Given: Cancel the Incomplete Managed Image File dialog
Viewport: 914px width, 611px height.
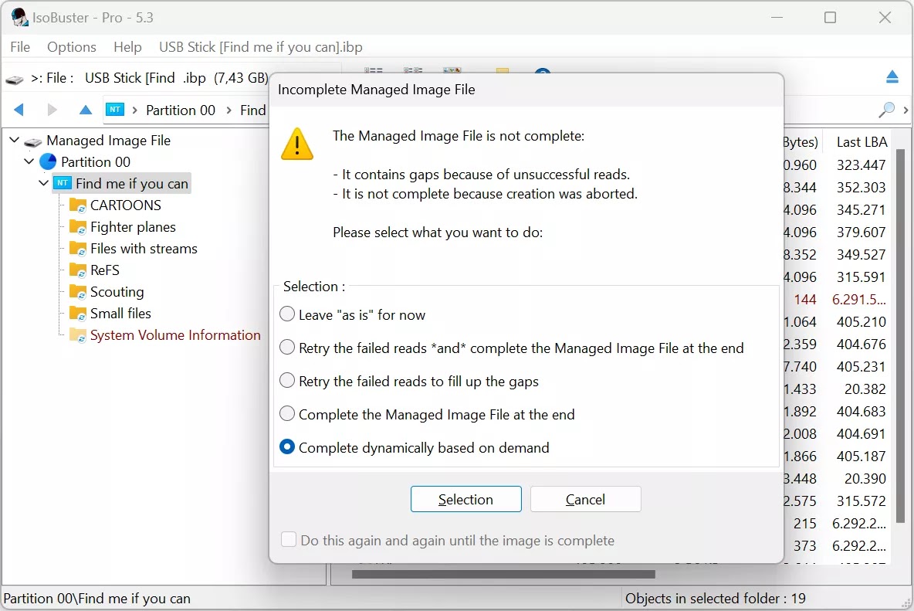Looking at the screenshot, I should (x=585, y=499).
